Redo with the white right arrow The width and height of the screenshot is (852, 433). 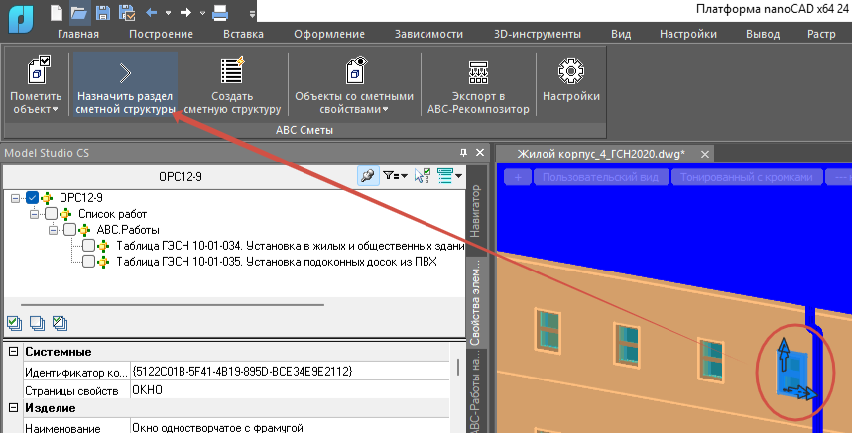pos(185,12)
